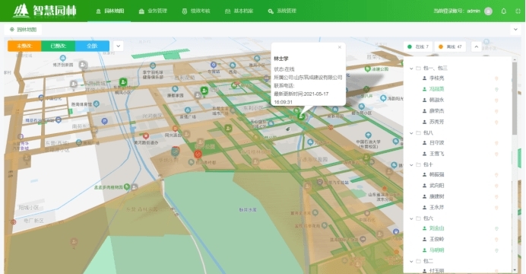The height and width of the screenshot is (274, 526).
Task: Select the orange 未整改 filter
Action: [x=24, y=46]
